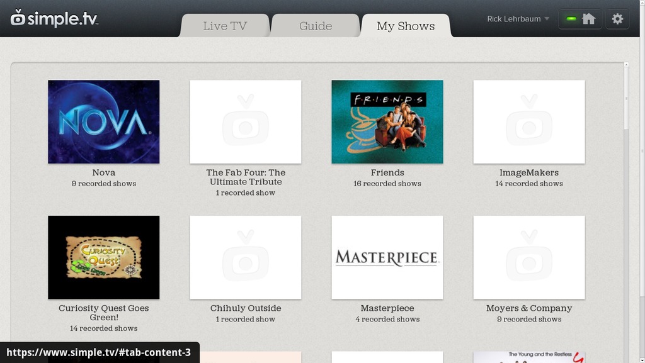Expand the Rick Lehrbaum account dropdown
645x363 pixels.
pyautogui.click(x=518, y=19)
